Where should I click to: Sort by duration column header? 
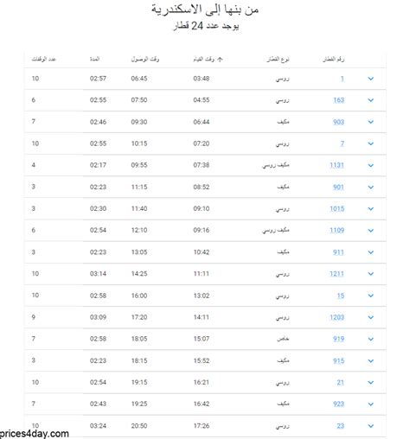[x=94, y=59]
